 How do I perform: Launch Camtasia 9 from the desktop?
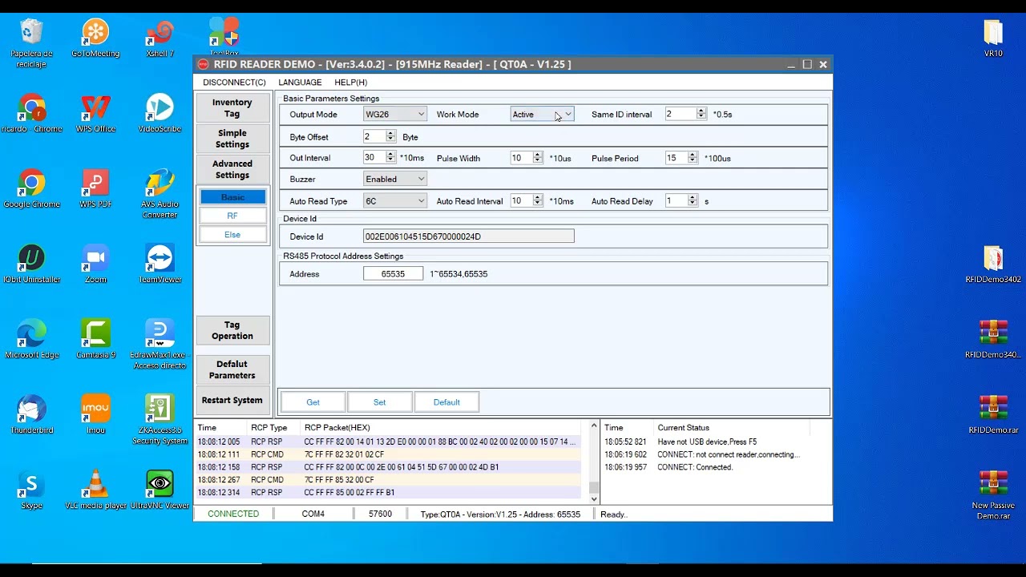pyautogui.click(x=95, y=339)
